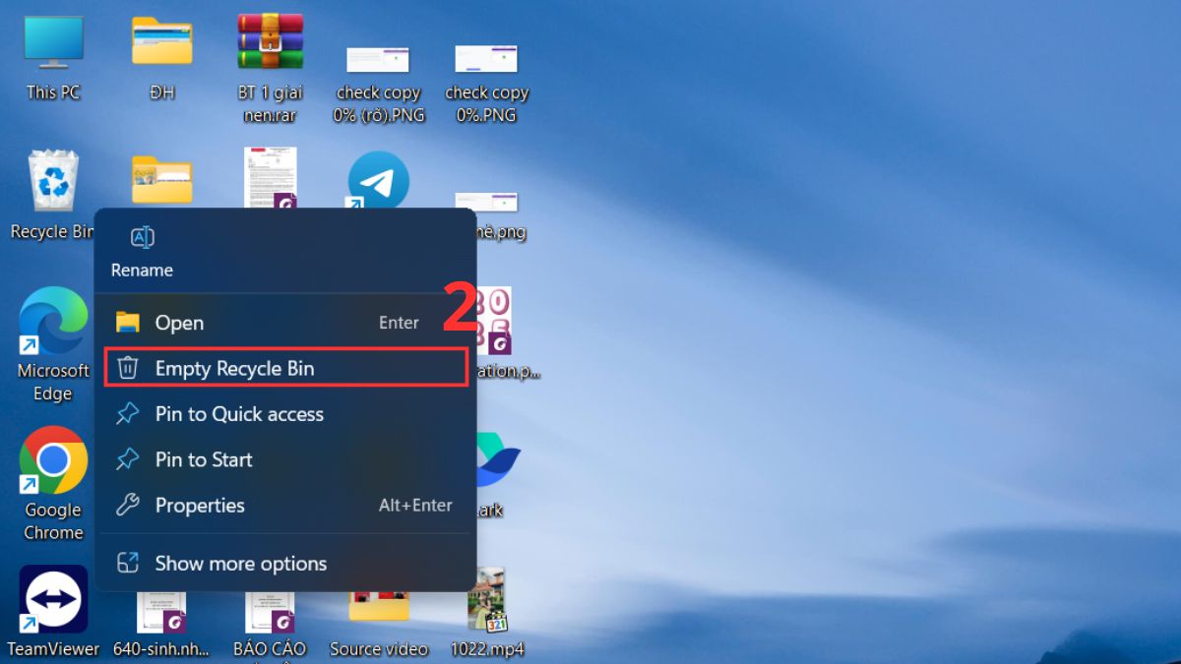1181x664 pixels.
Task: Click Empty Recycle Bin in the menu
Action: [x=234, y=368]
